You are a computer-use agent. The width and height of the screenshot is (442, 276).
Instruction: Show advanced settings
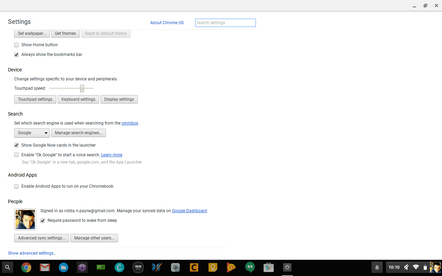coord(32,253)
